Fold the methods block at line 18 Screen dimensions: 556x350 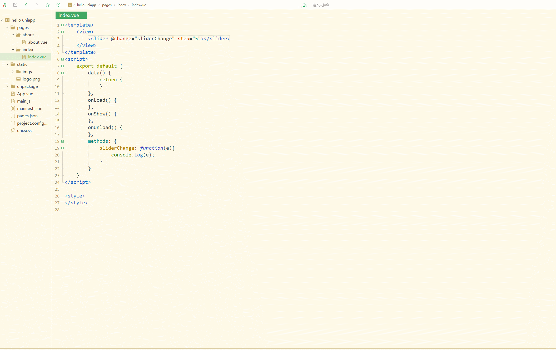pos(63,141)
